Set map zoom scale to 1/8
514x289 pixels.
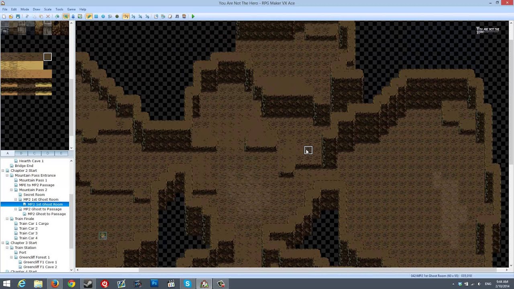click(147, 16)
